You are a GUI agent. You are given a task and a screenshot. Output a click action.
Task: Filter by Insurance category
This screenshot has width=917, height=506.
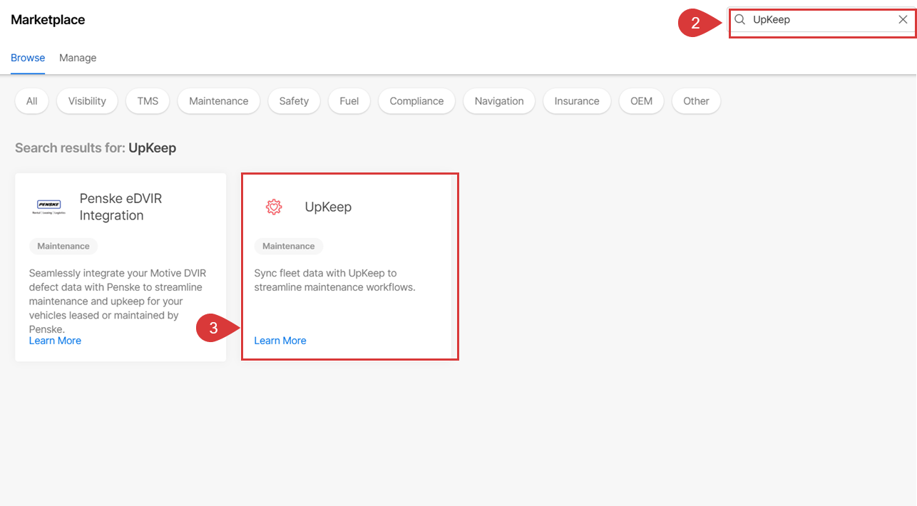pyautogui.click(x=576, y=101)
